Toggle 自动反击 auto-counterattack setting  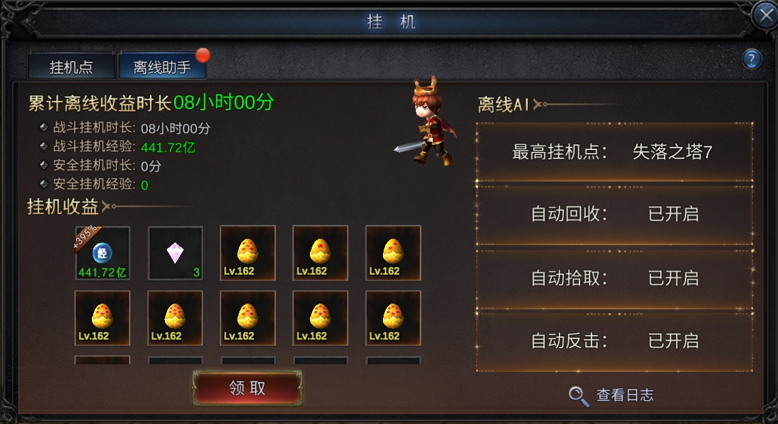click(614, 341)
